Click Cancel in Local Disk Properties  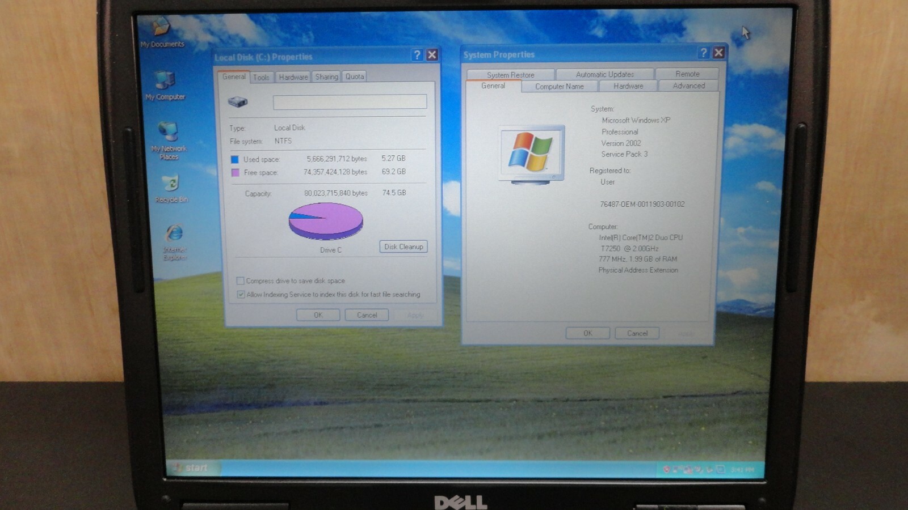(x=367, y=315)
